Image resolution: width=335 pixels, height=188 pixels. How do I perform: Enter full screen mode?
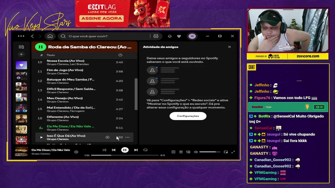coord(233,152)
